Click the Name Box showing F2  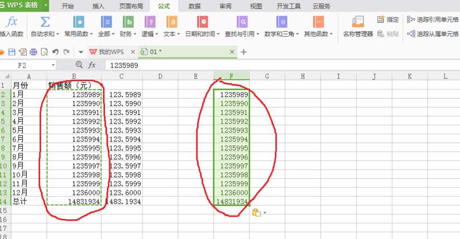click(25, 65)
